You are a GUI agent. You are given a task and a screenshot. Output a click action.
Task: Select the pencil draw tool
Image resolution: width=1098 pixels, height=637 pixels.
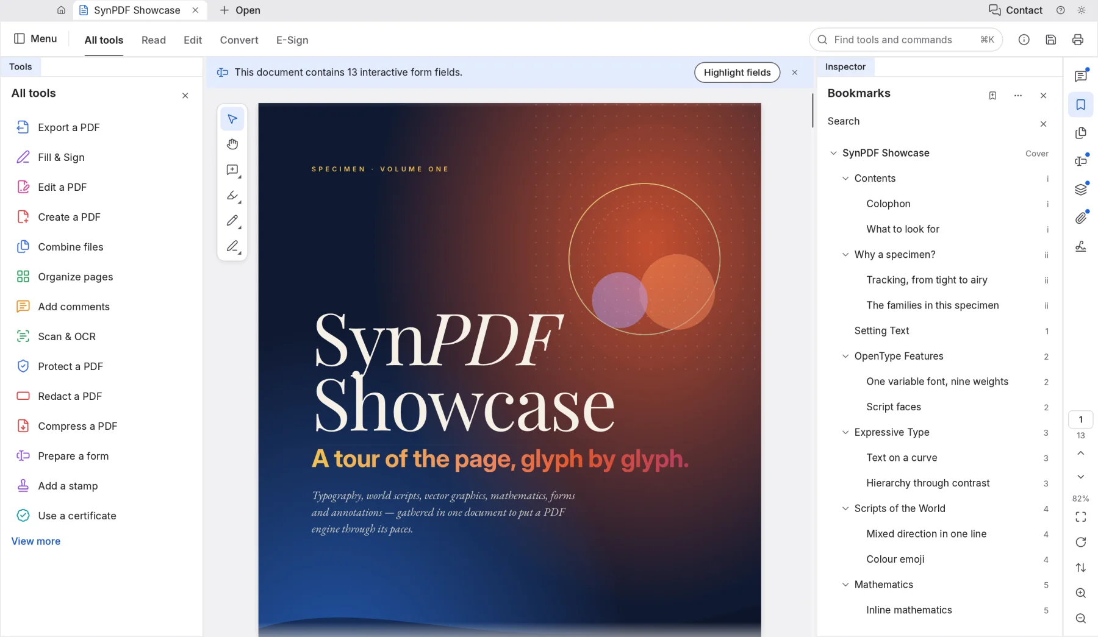click(232, 221)
